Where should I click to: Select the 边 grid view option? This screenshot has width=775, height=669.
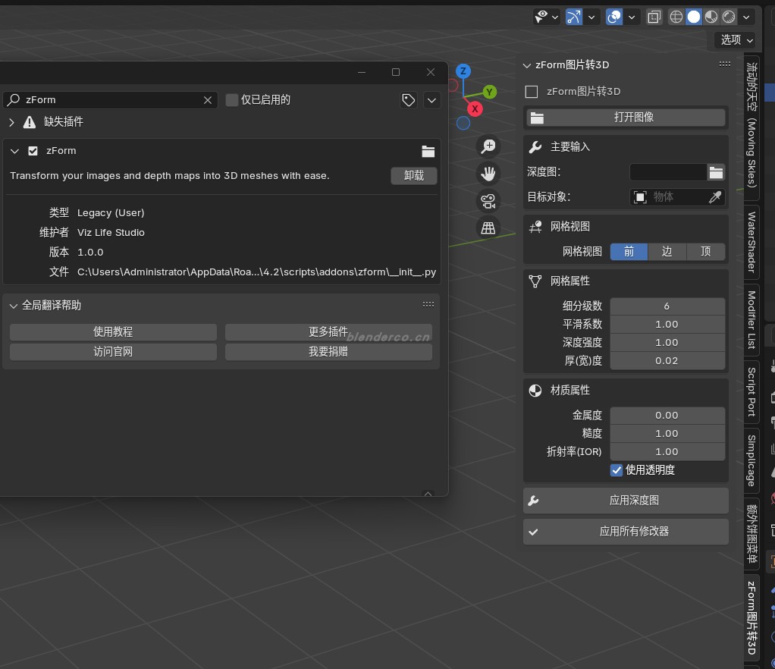click(x=667, y=252)
